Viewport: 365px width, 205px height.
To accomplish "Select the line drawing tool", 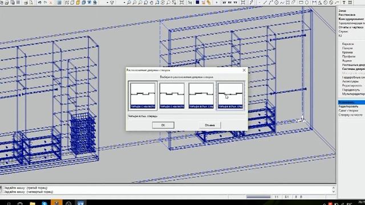I will pos(265,2).
